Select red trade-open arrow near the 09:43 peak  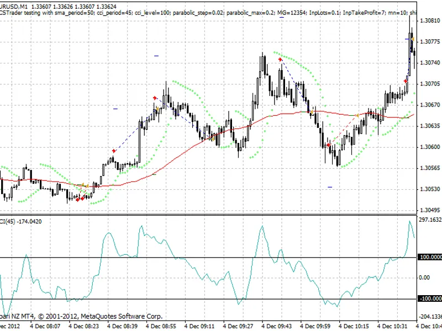[280, 60]
